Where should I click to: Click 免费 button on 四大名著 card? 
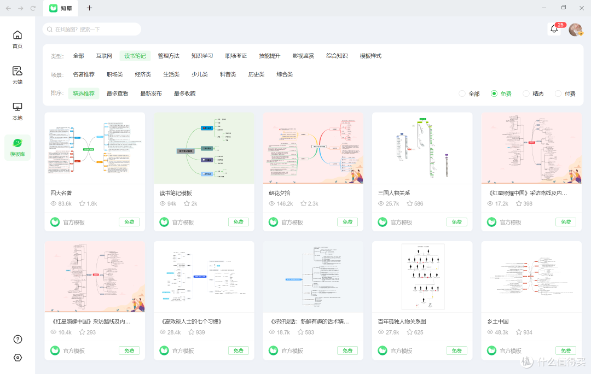[x=129, y=222]
